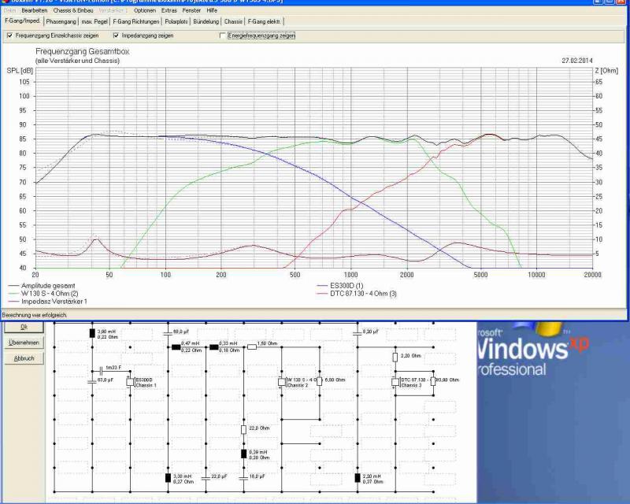Viewport: 630px width, 504px height.
Task: Disable the Impedanzgang zeigen checkbox
Action: point(116,35)
